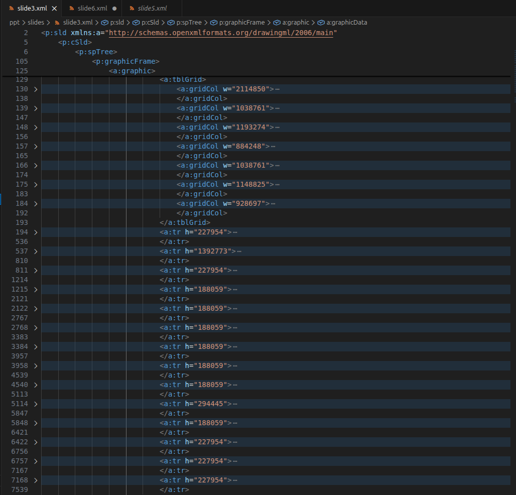This screenshot has width=516, height=495.
Task: Click the a:graphicData symbol icon in breadcrumbs
Action: tap(321, 23)
